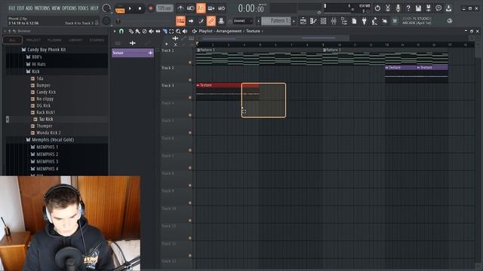The width and height of the screenshot is (483, 271).
Task: Select the Taz Kick sample
Action: click(x=43, y=119)
